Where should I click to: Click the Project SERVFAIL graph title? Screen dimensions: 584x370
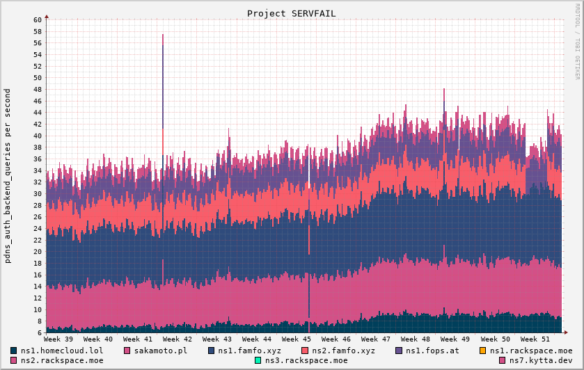pyautogui.click(x=292, y=13)
